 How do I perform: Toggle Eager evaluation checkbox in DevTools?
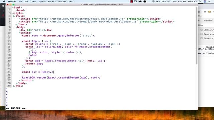[x=201, y=34]
